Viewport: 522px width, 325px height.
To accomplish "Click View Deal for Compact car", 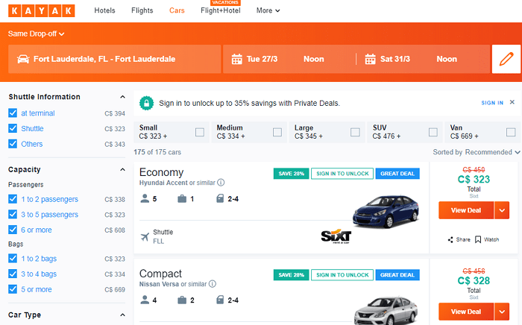I will tap(466, 312).
